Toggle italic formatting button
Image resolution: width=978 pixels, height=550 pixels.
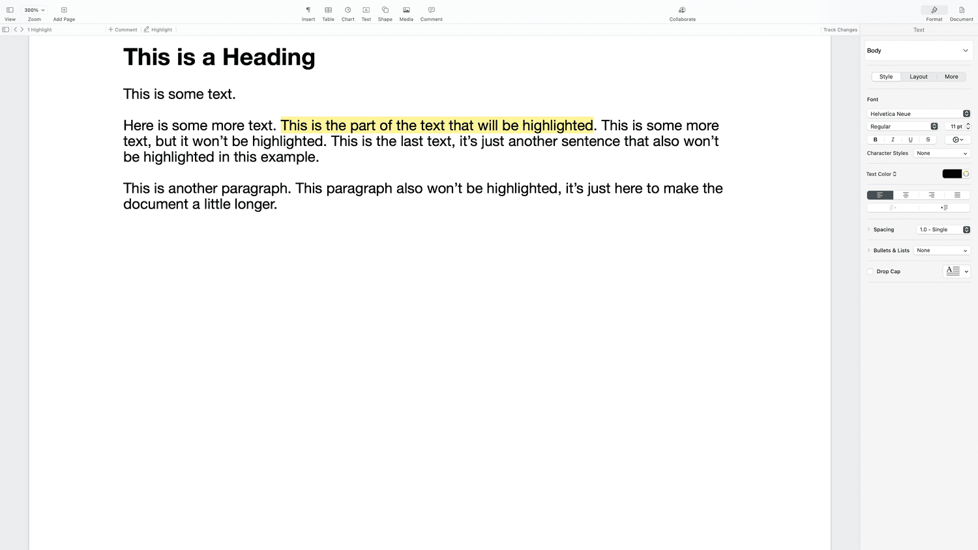(x=893, y=139)
